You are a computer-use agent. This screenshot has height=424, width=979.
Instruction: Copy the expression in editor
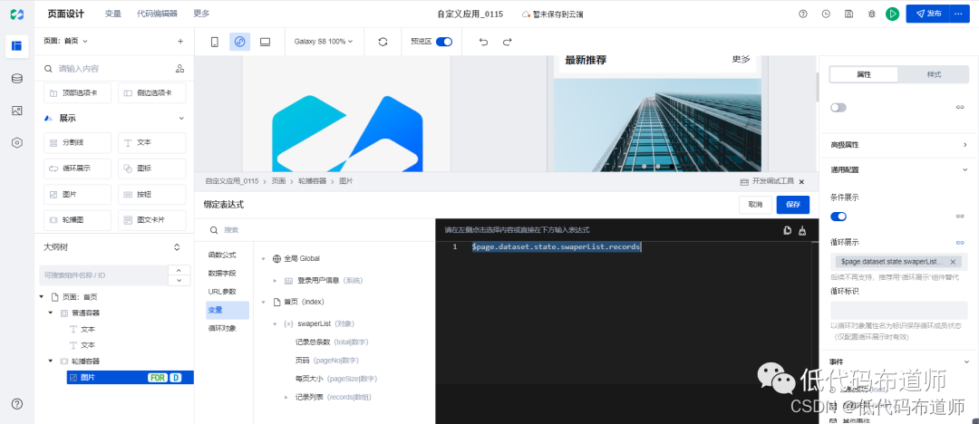point(788,230)
